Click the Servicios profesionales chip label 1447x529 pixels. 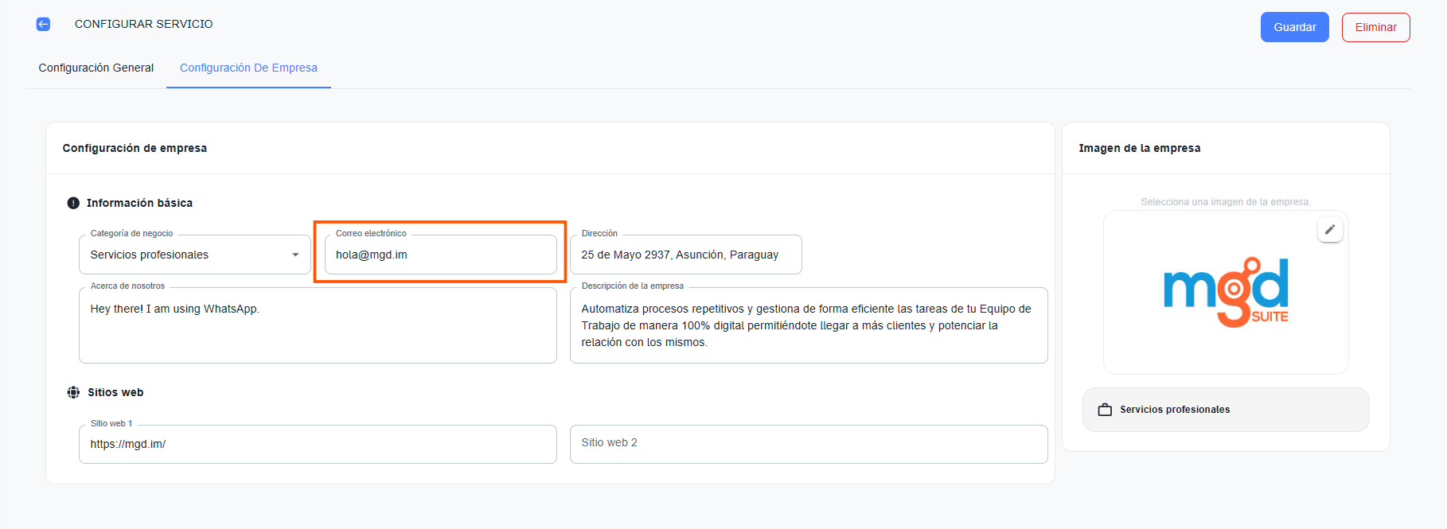point(1174,410)
